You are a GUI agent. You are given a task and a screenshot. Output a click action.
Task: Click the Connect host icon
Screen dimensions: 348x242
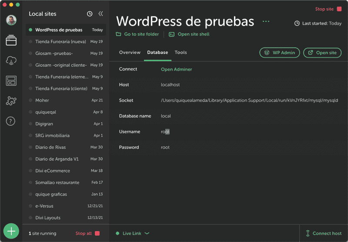[x=308, y=233]
